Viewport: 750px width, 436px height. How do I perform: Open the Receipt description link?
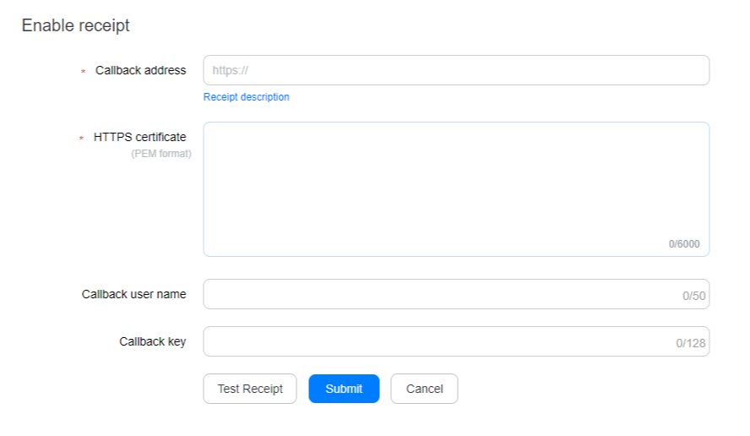tap(247, 97)
